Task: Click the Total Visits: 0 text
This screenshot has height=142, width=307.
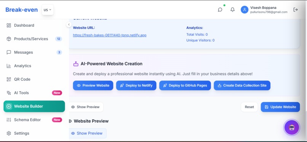Action: pos(197,34)
